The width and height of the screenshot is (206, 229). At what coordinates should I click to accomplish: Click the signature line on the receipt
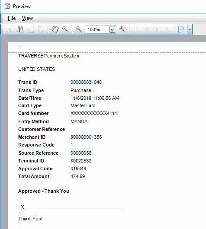point(74,209)
